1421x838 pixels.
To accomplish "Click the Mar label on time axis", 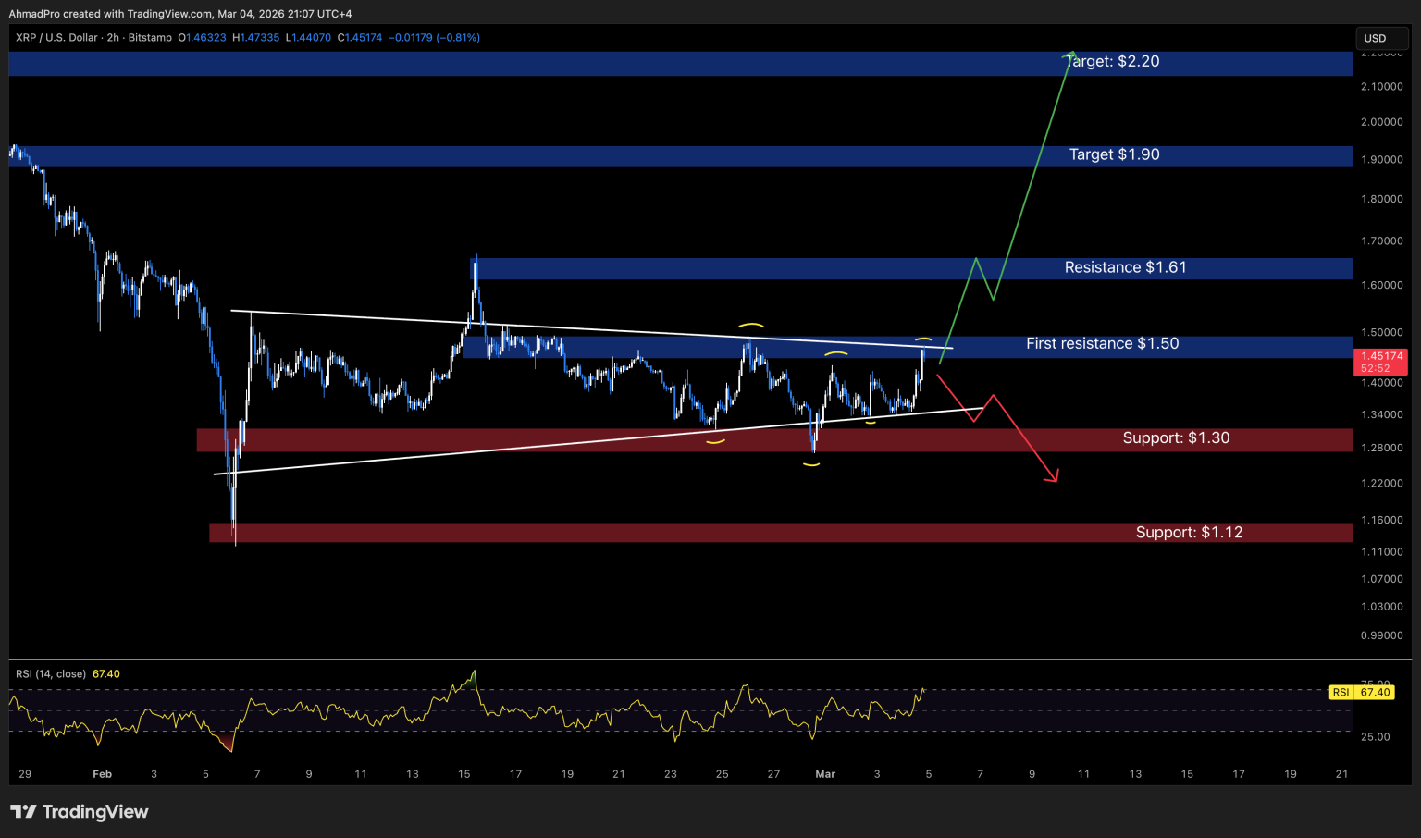I will pos(825,774).
